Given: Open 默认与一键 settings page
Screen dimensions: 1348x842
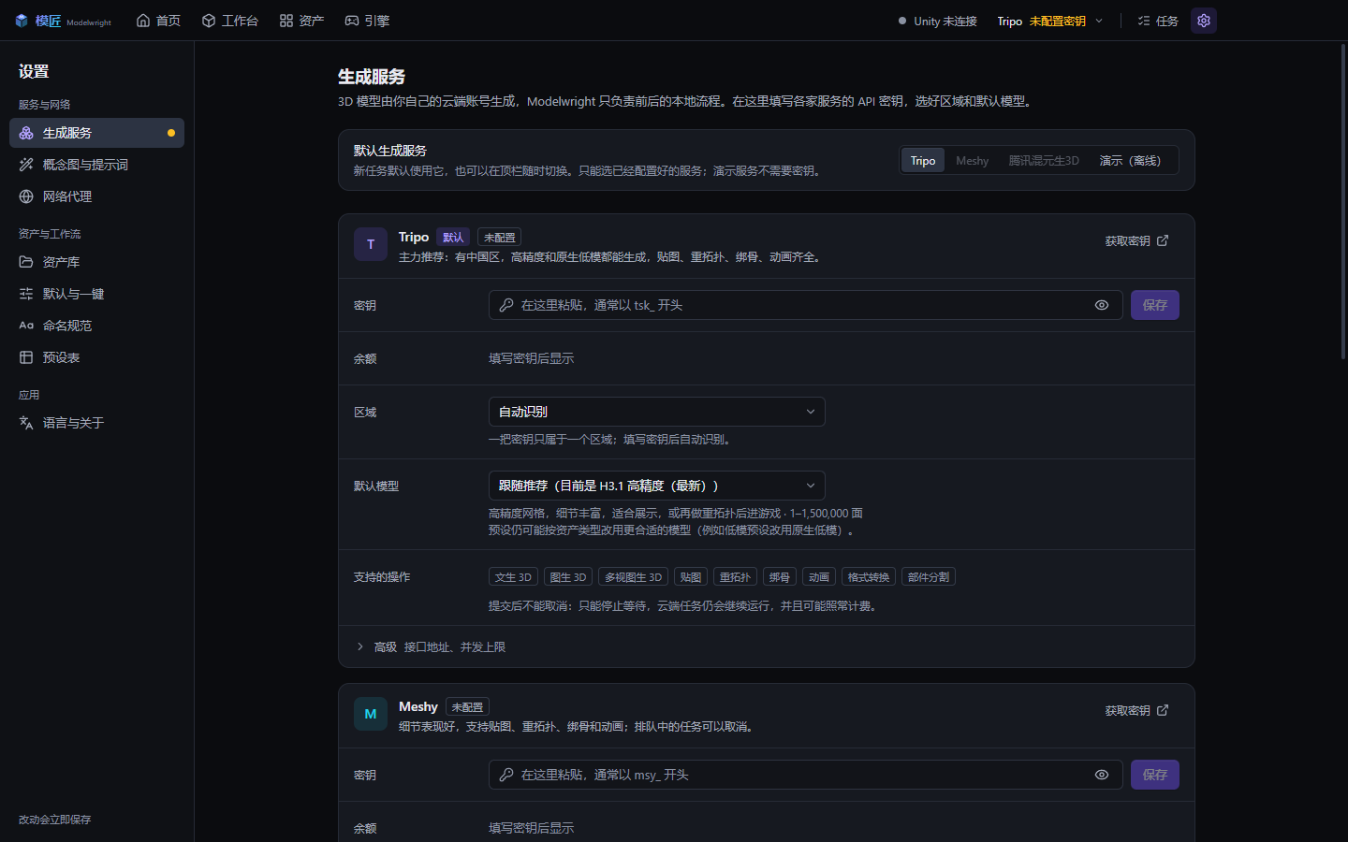Looking at the screenshot, I should 96,294.
